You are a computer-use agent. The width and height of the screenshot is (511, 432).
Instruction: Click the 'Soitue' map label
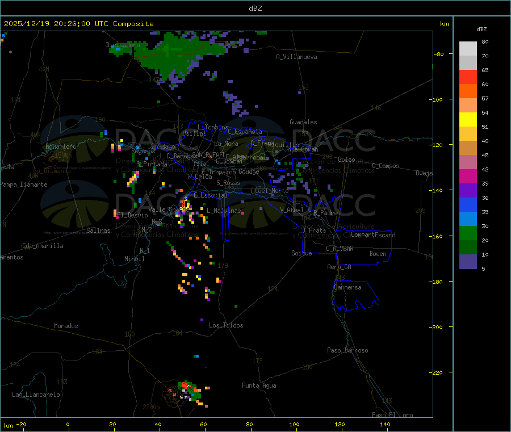(x=301, y=253)
